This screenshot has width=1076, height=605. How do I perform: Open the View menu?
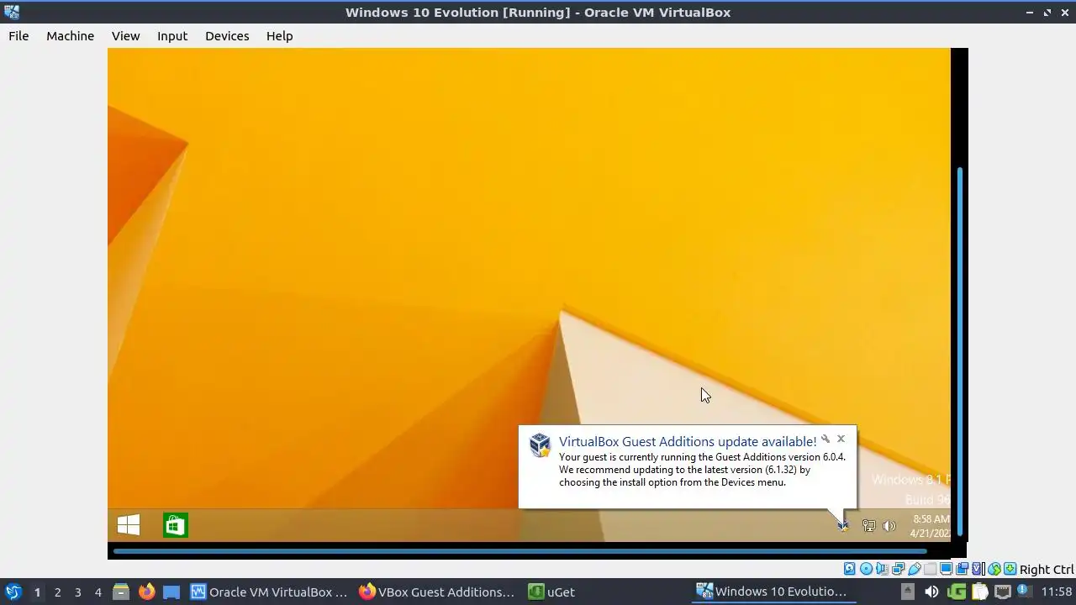125,36
